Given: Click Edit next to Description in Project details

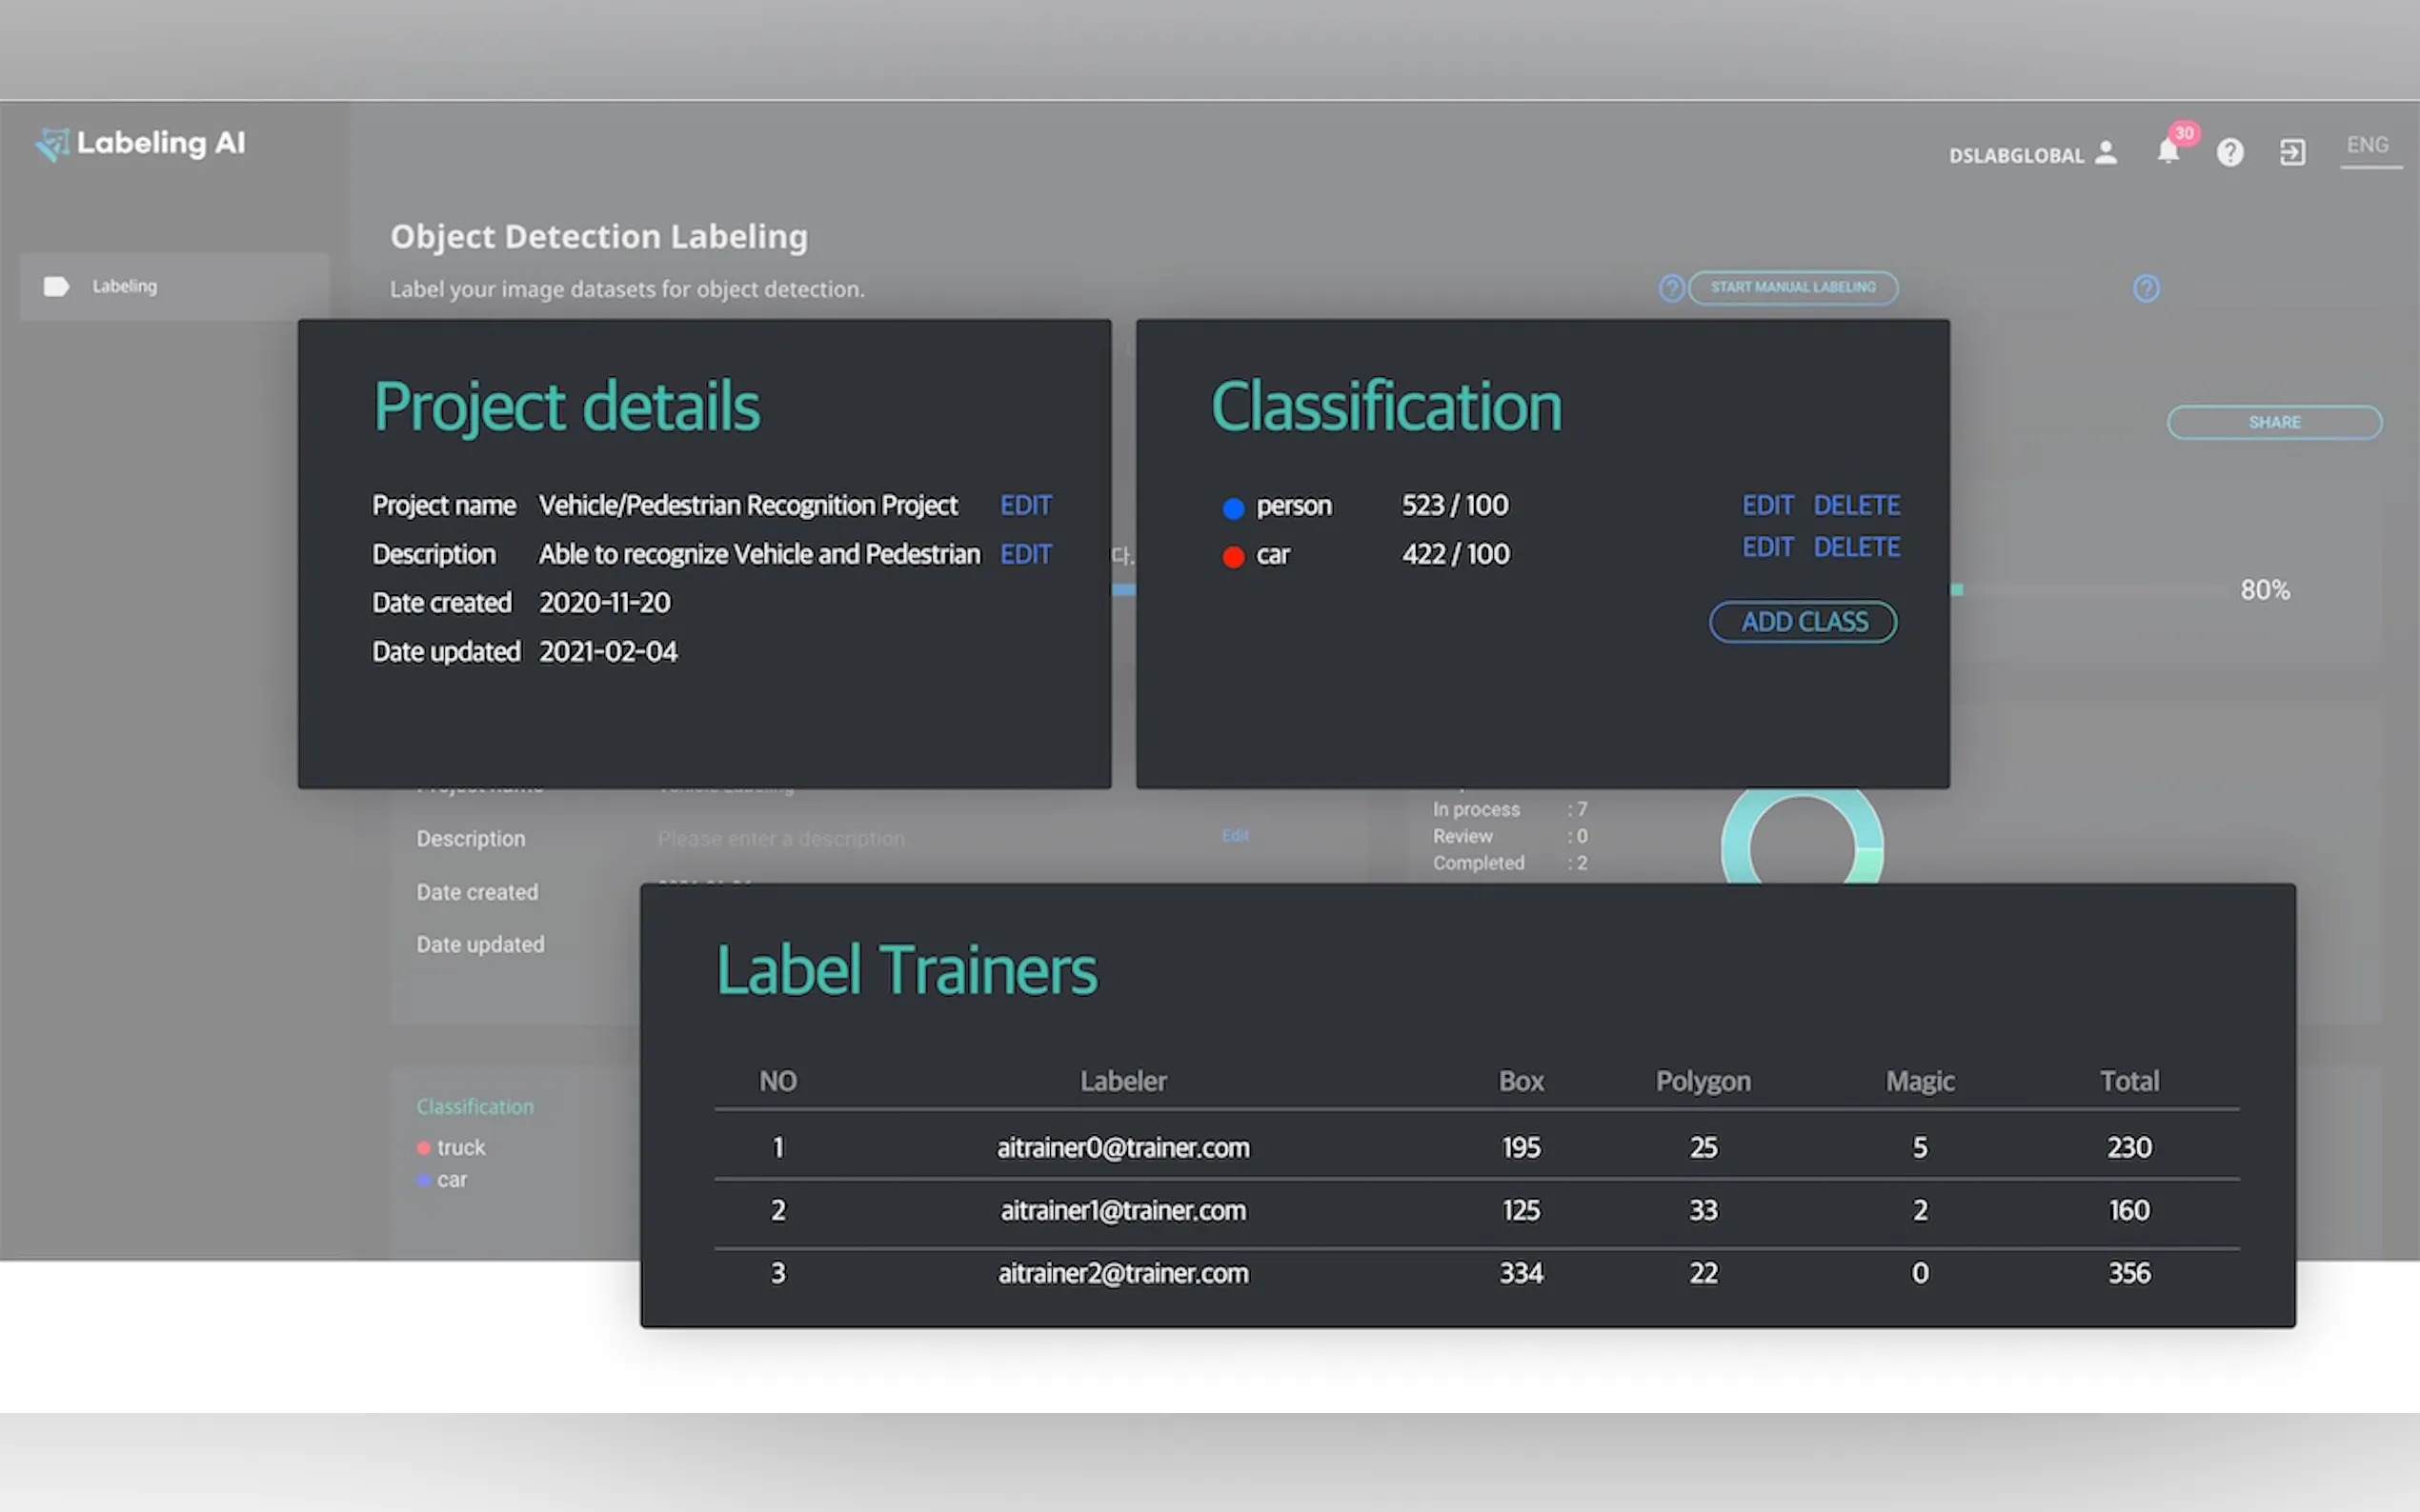Looking at the screenshot, I should (x=1024, y=554).
